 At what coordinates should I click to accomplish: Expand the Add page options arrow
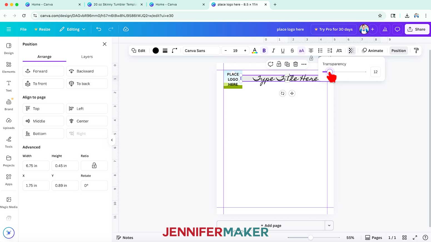coord(329,225)
